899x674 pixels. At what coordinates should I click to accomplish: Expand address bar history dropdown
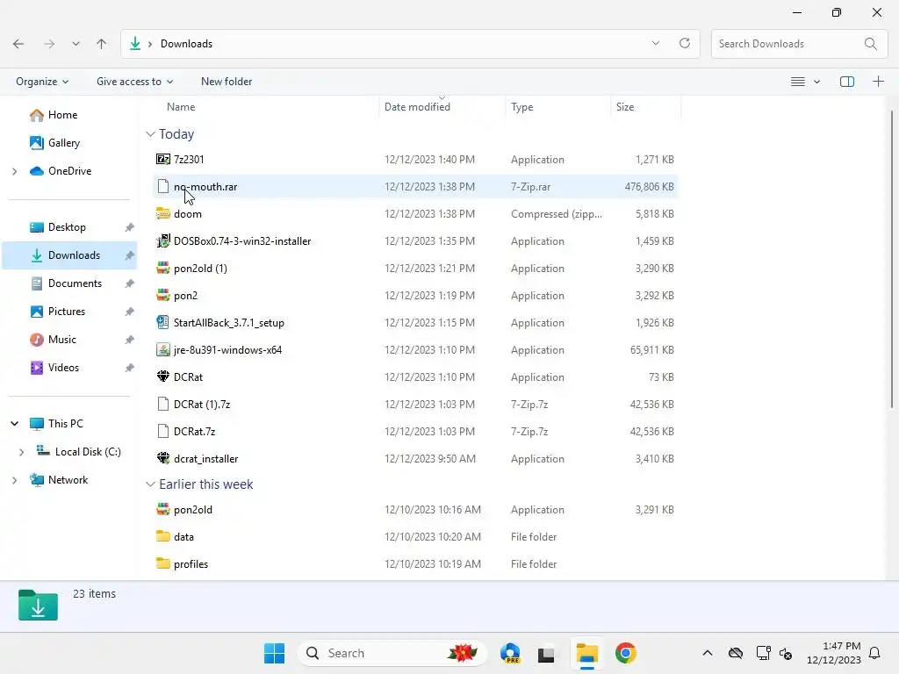pyautogui.click(x=655, y=44)
